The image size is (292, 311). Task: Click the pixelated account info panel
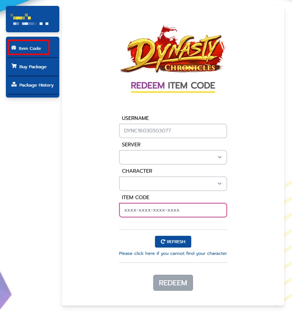(33, 19)
